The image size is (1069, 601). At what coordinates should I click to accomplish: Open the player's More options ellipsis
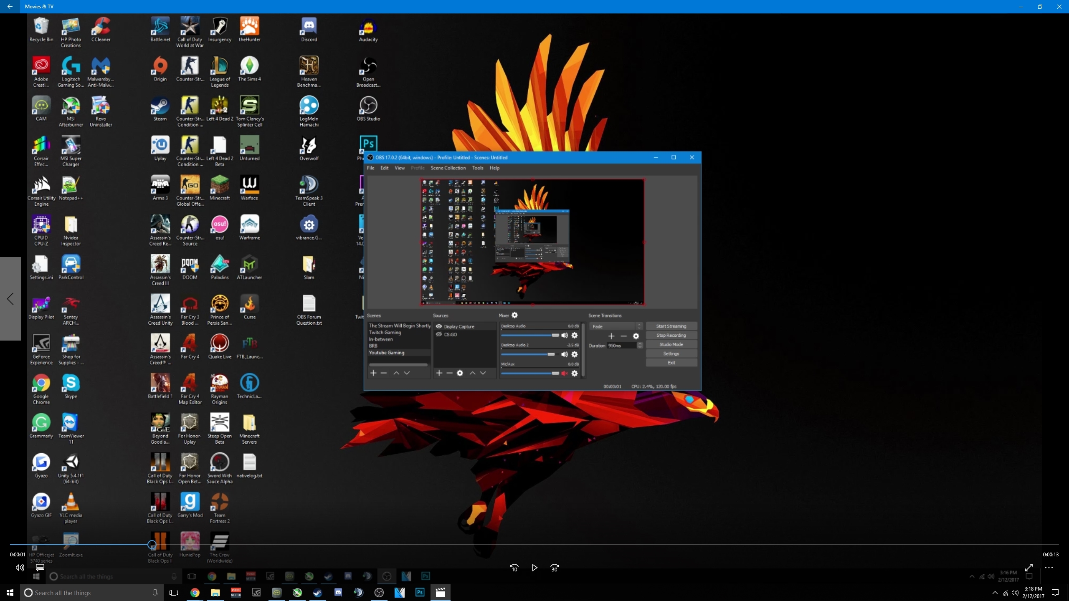point(1049,568)
